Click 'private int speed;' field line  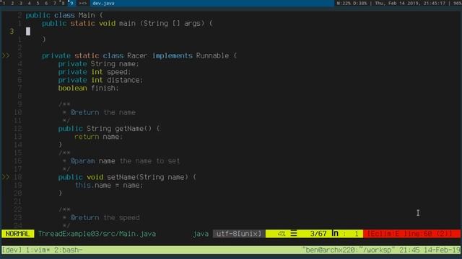click(x=95, y=72)
